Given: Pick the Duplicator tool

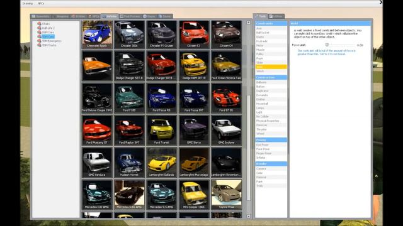Looking at the screenshot, I should (271, 91).
